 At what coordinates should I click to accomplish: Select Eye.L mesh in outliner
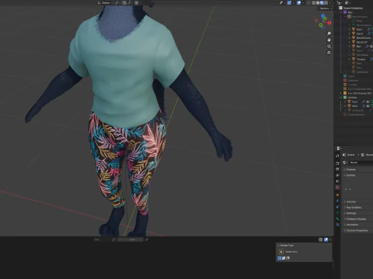[x=359, y=29]
